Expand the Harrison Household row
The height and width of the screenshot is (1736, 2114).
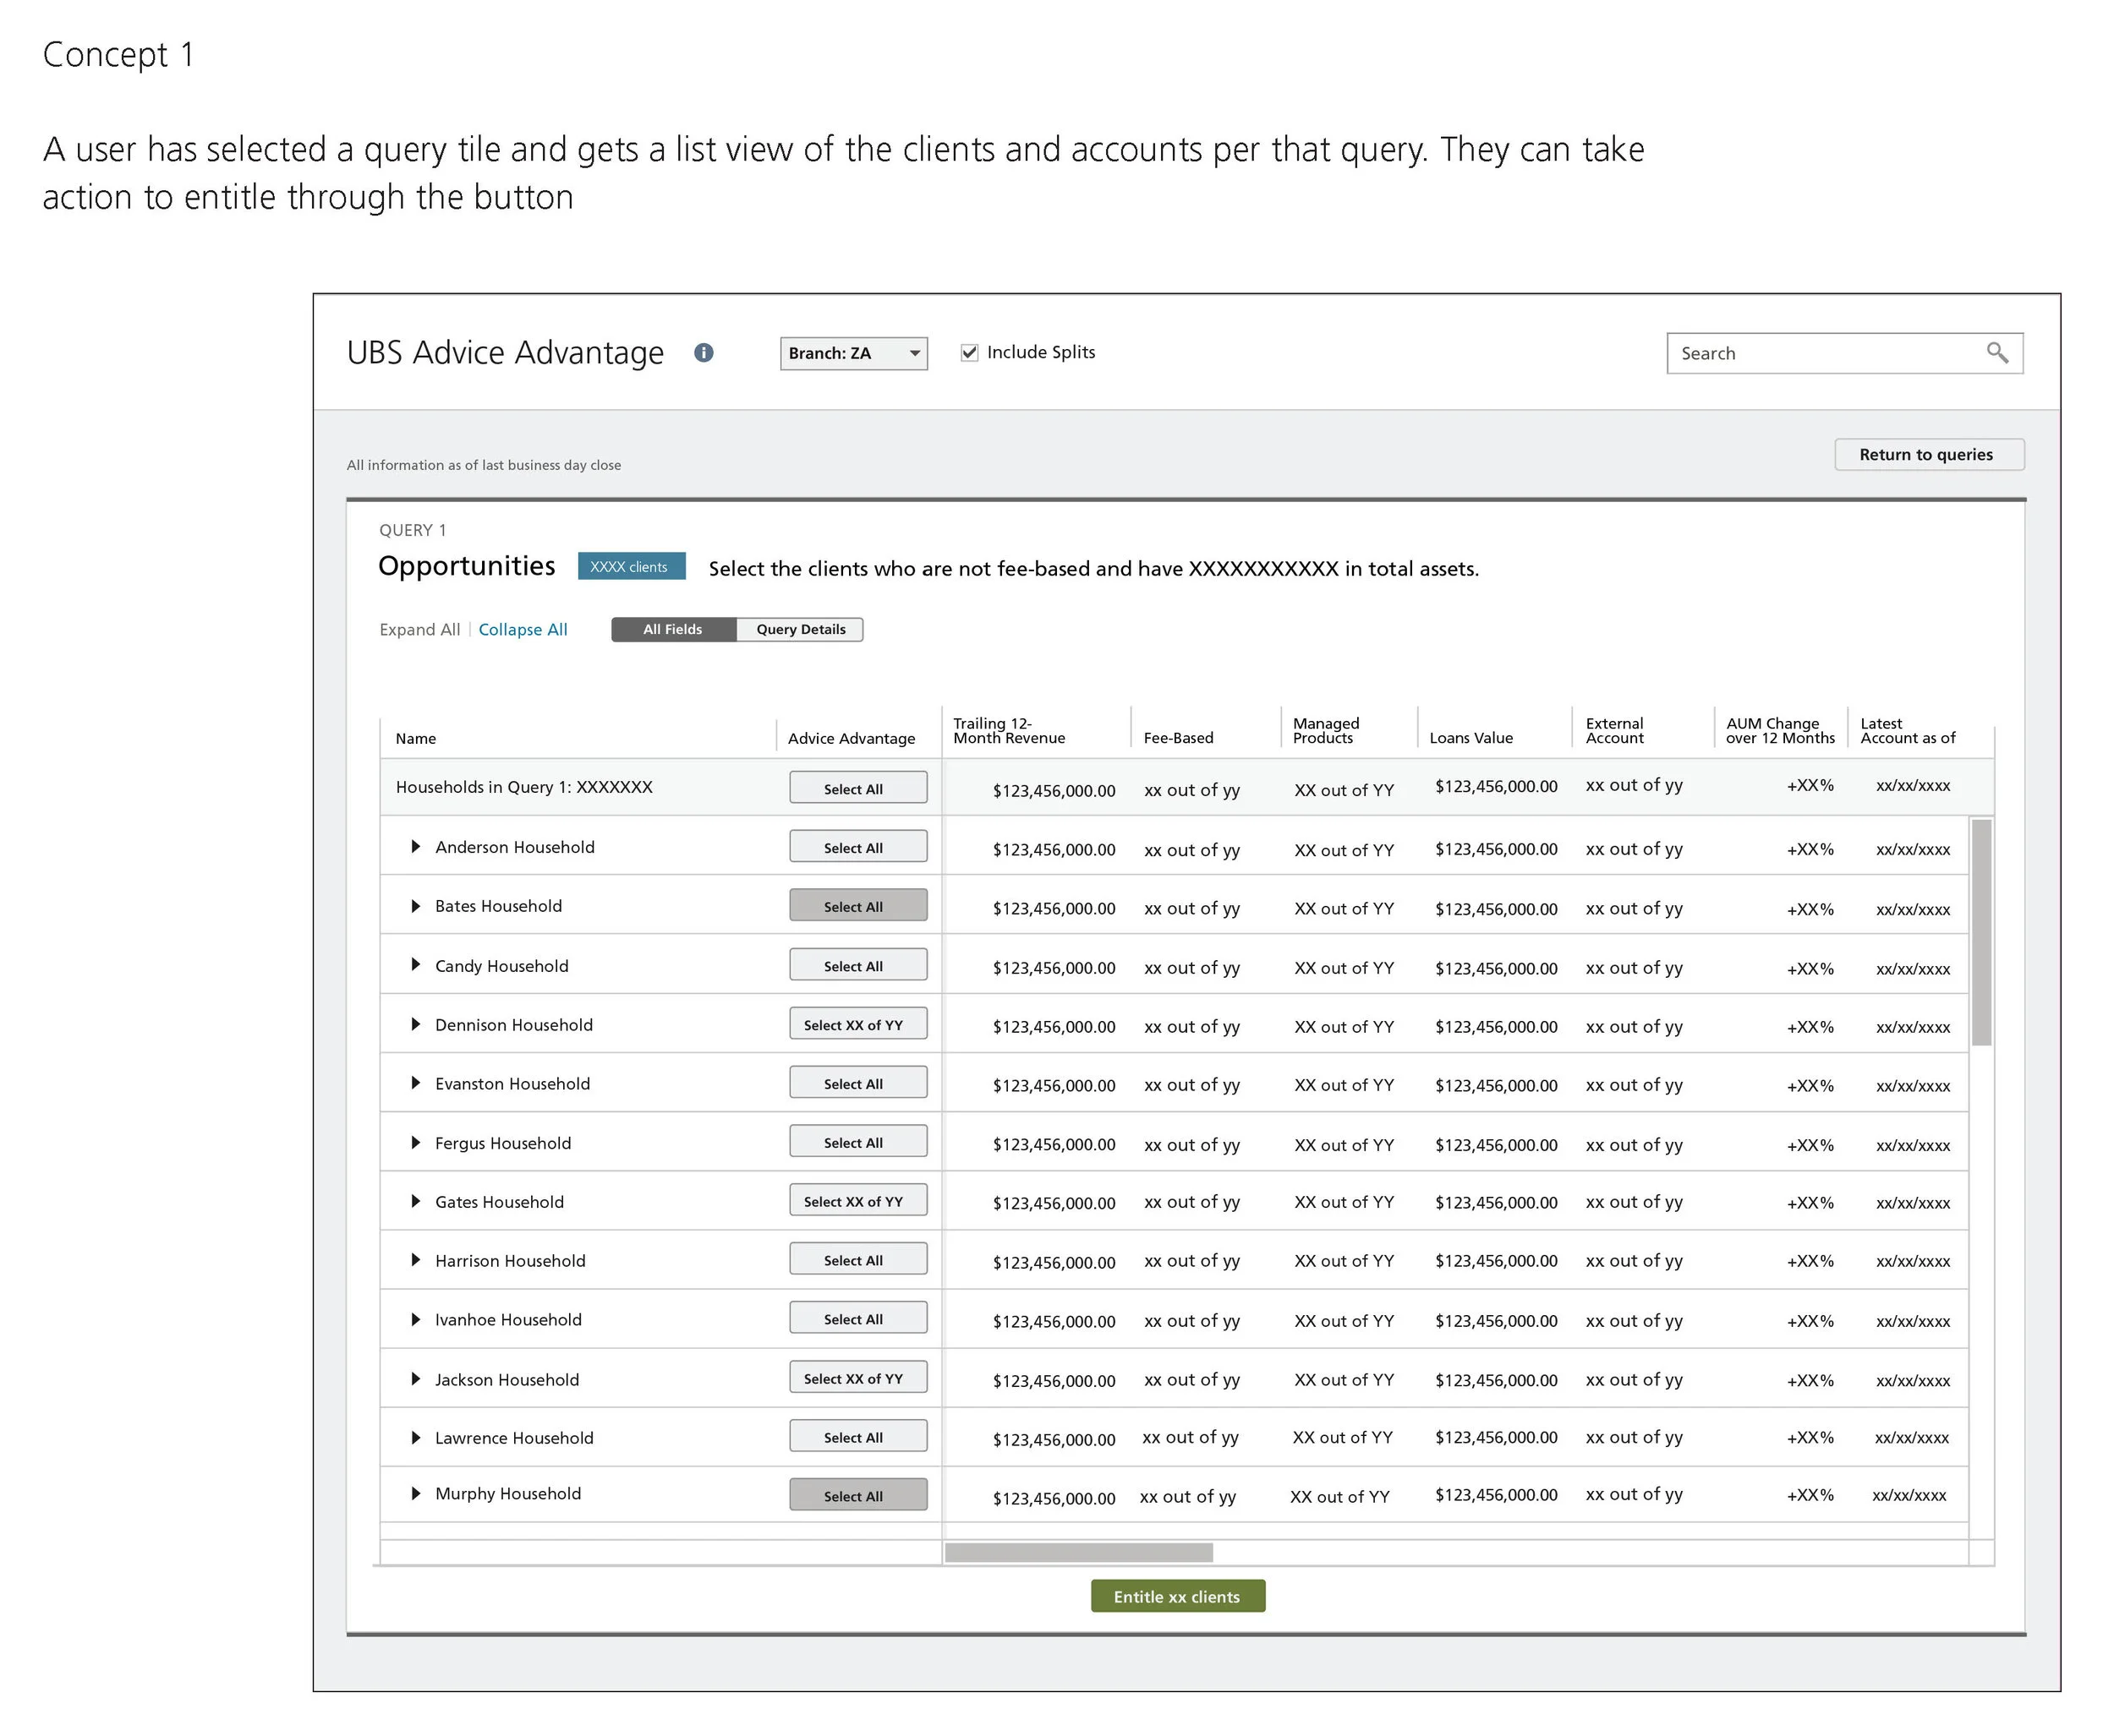[415, 1260]
